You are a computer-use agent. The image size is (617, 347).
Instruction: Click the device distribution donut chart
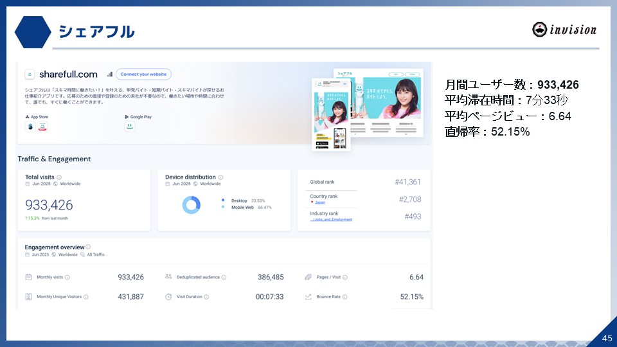click(x=192, y=204)
